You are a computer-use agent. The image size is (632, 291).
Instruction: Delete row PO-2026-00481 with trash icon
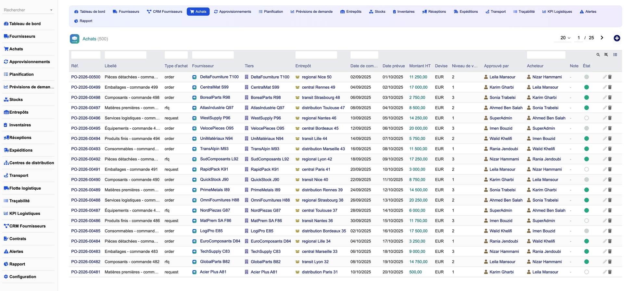[610, 272]
